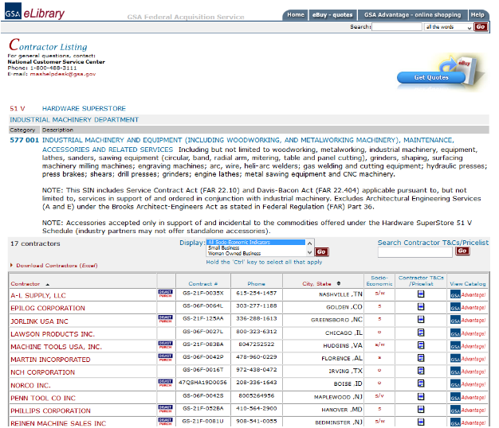Image resolution: width=499 pixels, height=428 pixels.
Task: View GSA Advantage catalog for Lawson Products
Action: 468,333
